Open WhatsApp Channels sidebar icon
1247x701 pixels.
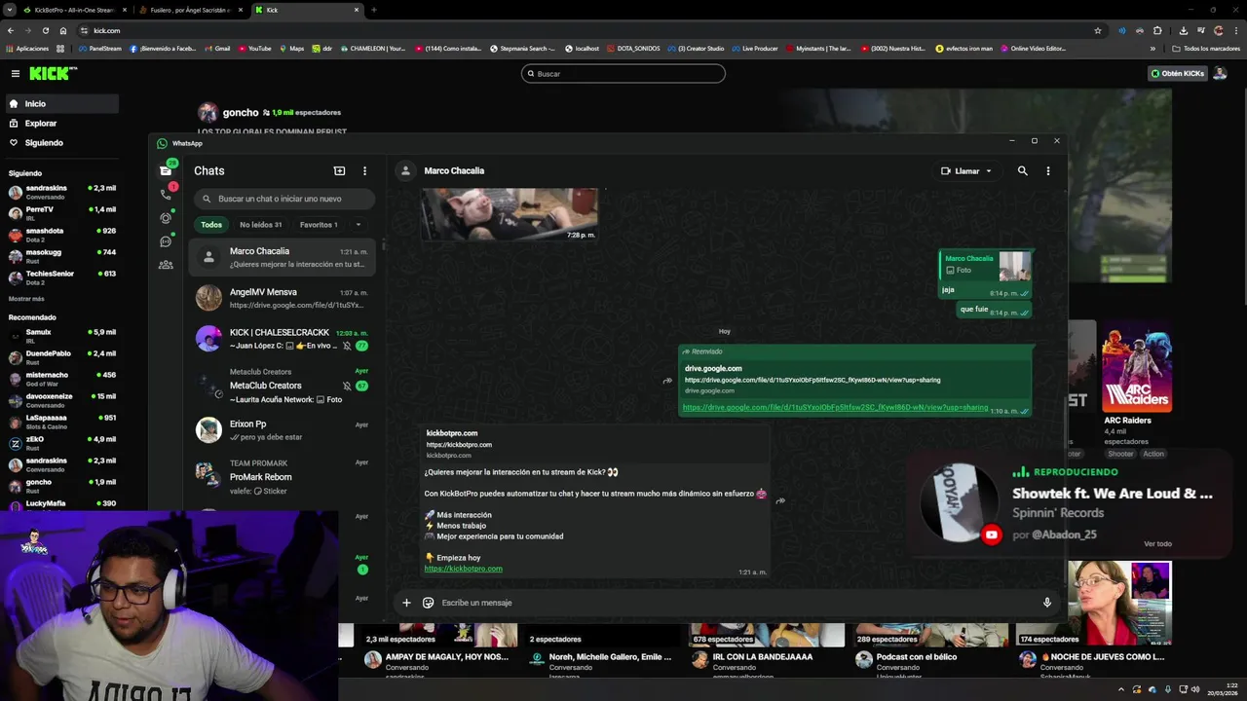click(x=166, y=240)
